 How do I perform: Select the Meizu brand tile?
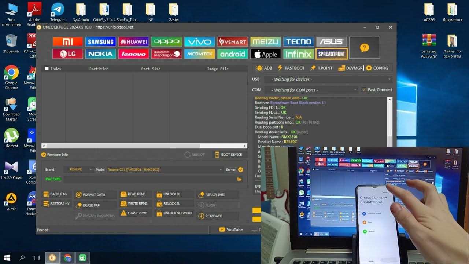(265, 41)
